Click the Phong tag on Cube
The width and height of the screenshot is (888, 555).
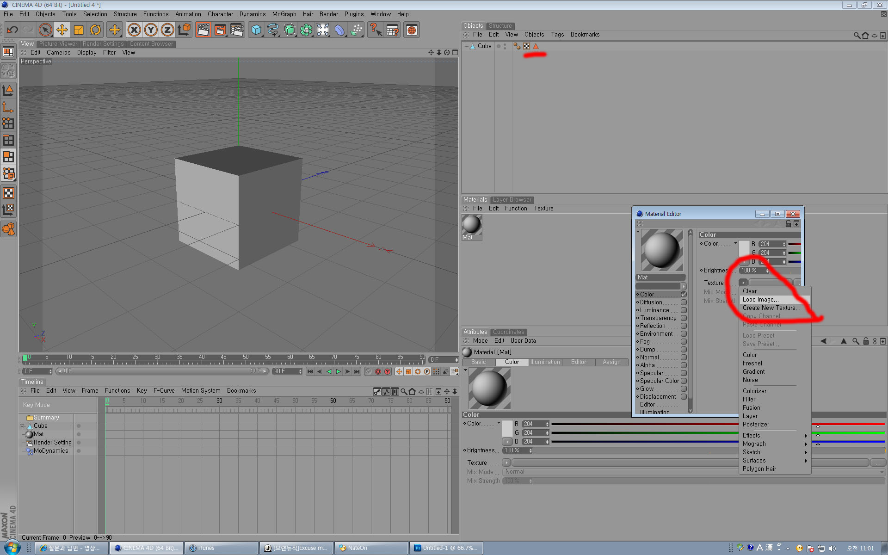coord(536,46)
